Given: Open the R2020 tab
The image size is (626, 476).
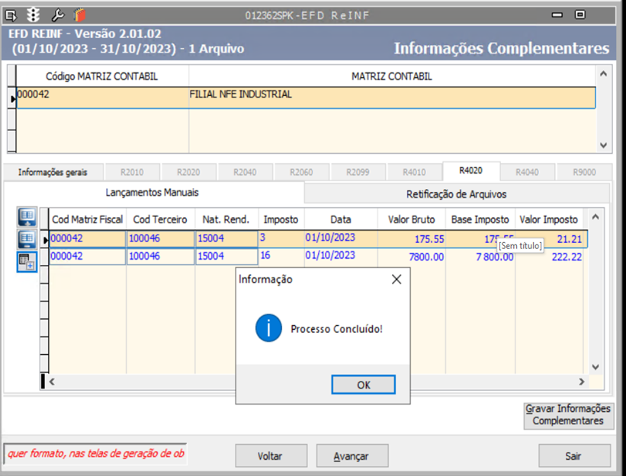Looking at the screenshot, I should tap(188, 172).
